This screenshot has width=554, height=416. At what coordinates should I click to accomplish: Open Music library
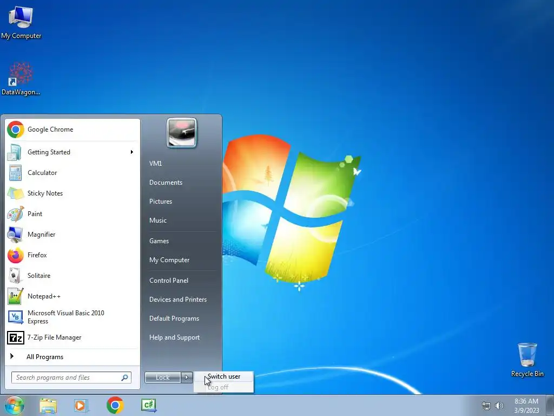tap(158, 220)
